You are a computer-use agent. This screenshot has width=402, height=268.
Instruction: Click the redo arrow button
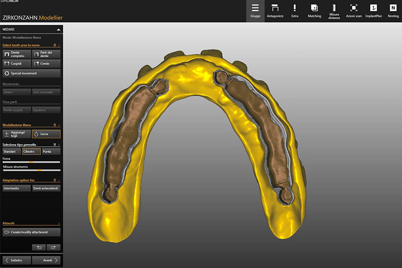[53, 247]
